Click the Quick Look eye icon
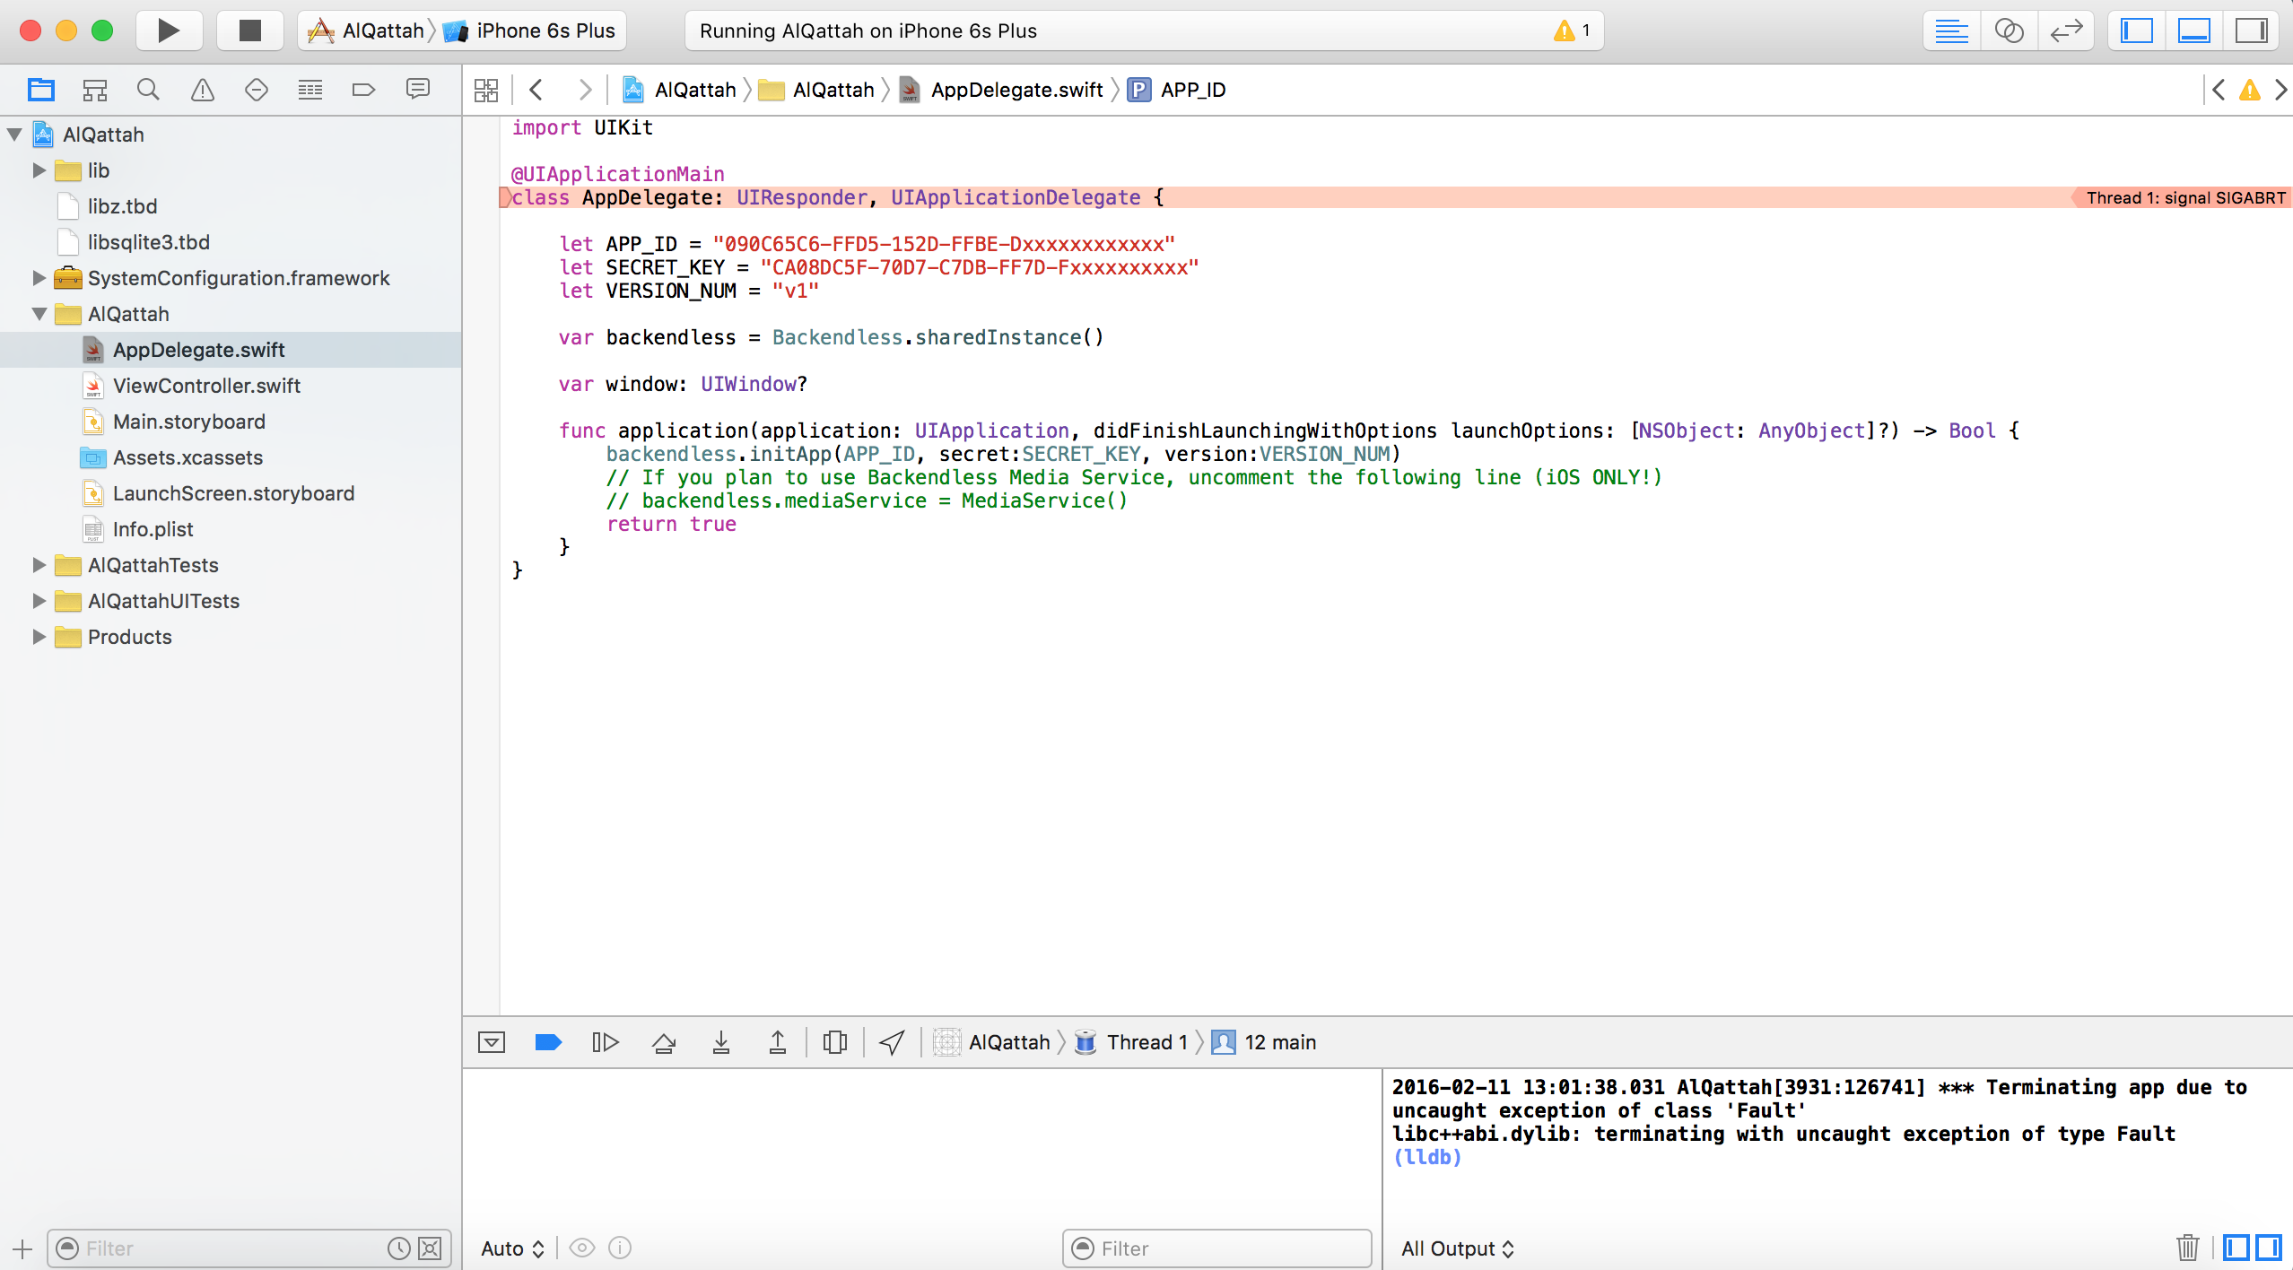Viewport: 2293px width, 1270px height. pyautogui.click(x=582, y=1248)
